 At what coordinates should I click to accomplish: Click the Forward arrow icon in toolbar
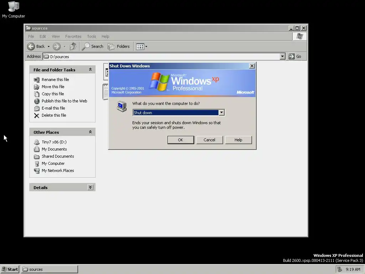(x=57, y=46)
